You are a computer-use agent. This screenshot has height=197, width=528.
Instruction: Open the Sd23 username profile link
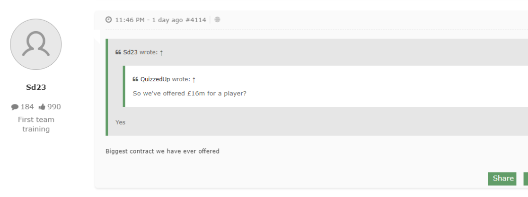(x=35, y=87)
